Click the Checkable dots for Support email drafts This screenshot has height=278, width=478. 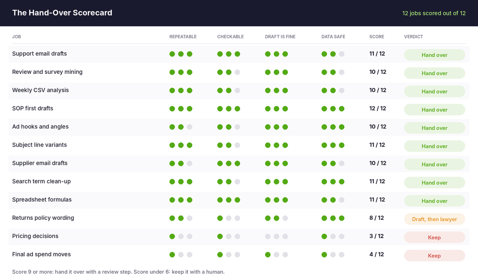tap(229, 54)
